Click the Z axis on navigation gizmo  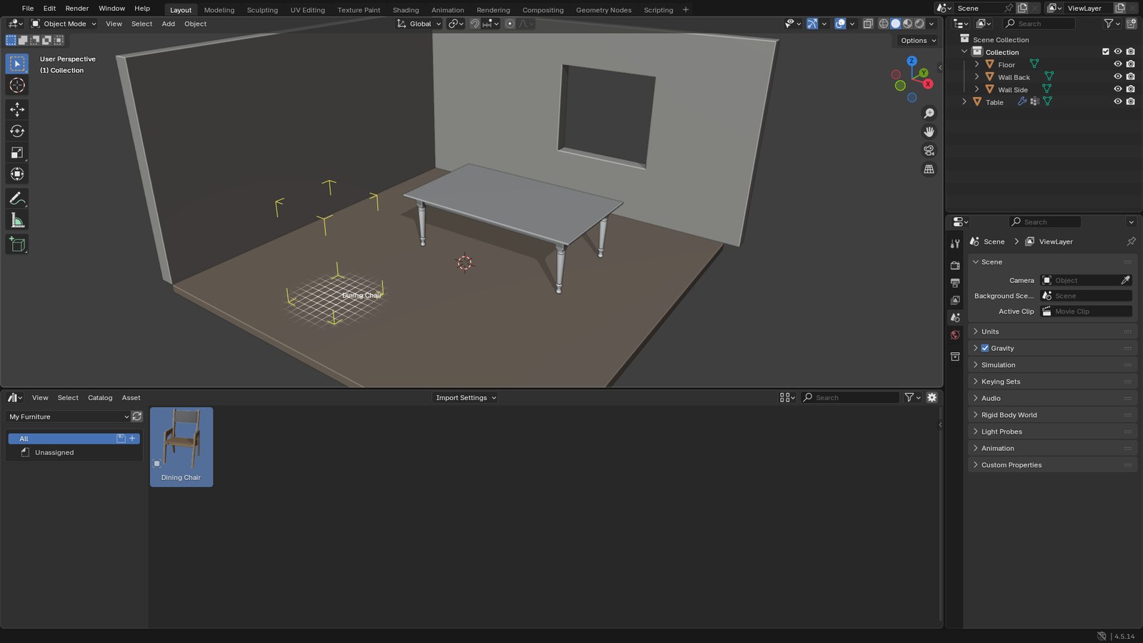912,61
